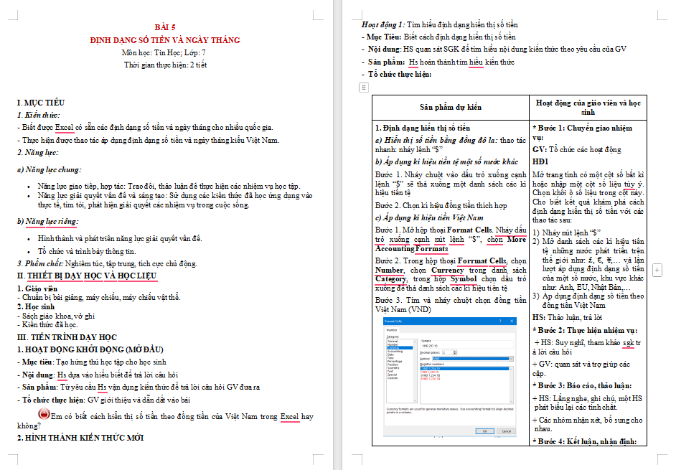Click the italic heading "2. Năng lực:"

pos(37,153)
